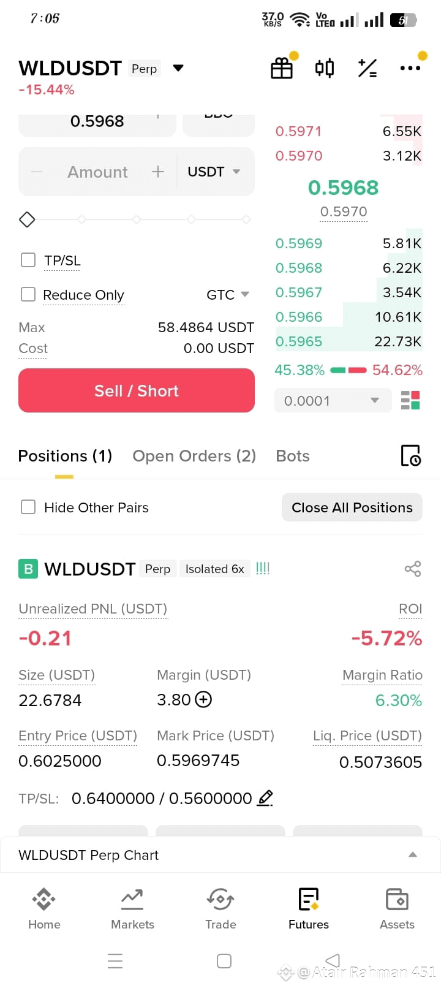Enable the TP/SL checkbox
The width and height of the screenshot is (441, 988).
28,260
